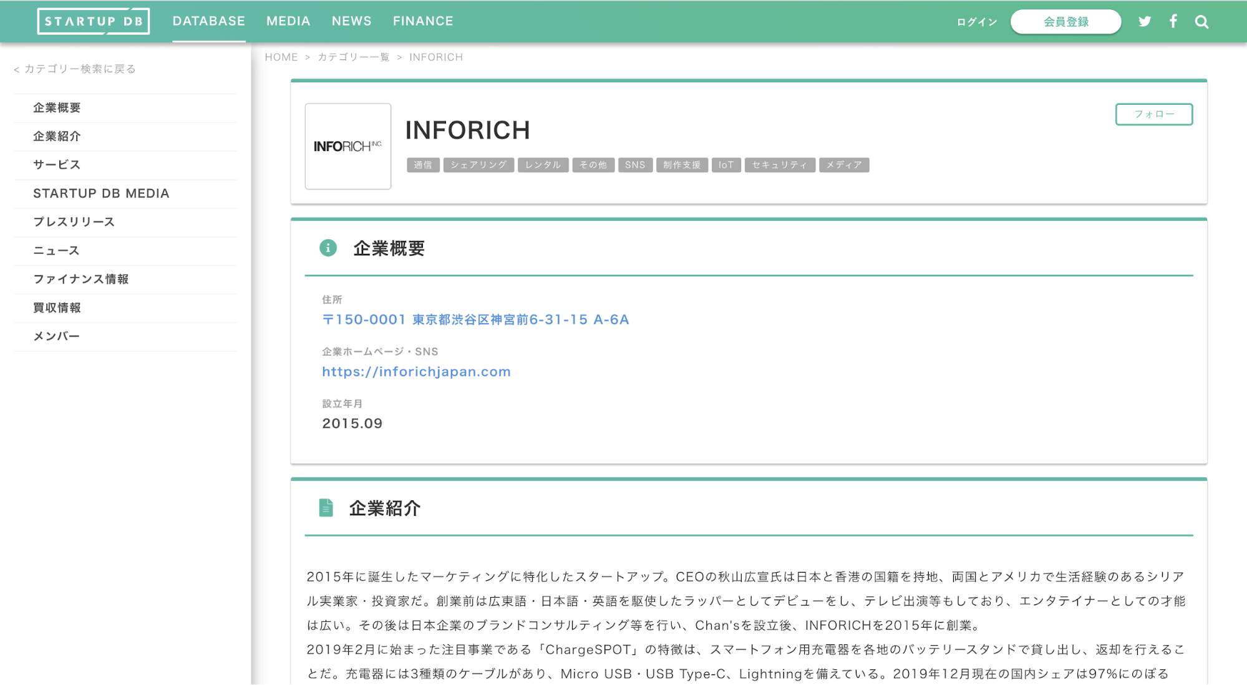Open the search magnifier icon
The image size is (1247, 685).
[1201, 21]
